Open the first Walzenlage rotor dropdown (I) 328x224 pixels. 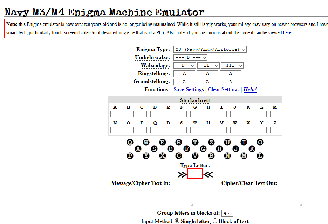pos(184,65)
